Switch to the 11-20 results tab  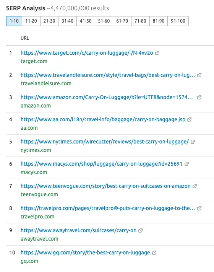[31, 21]
